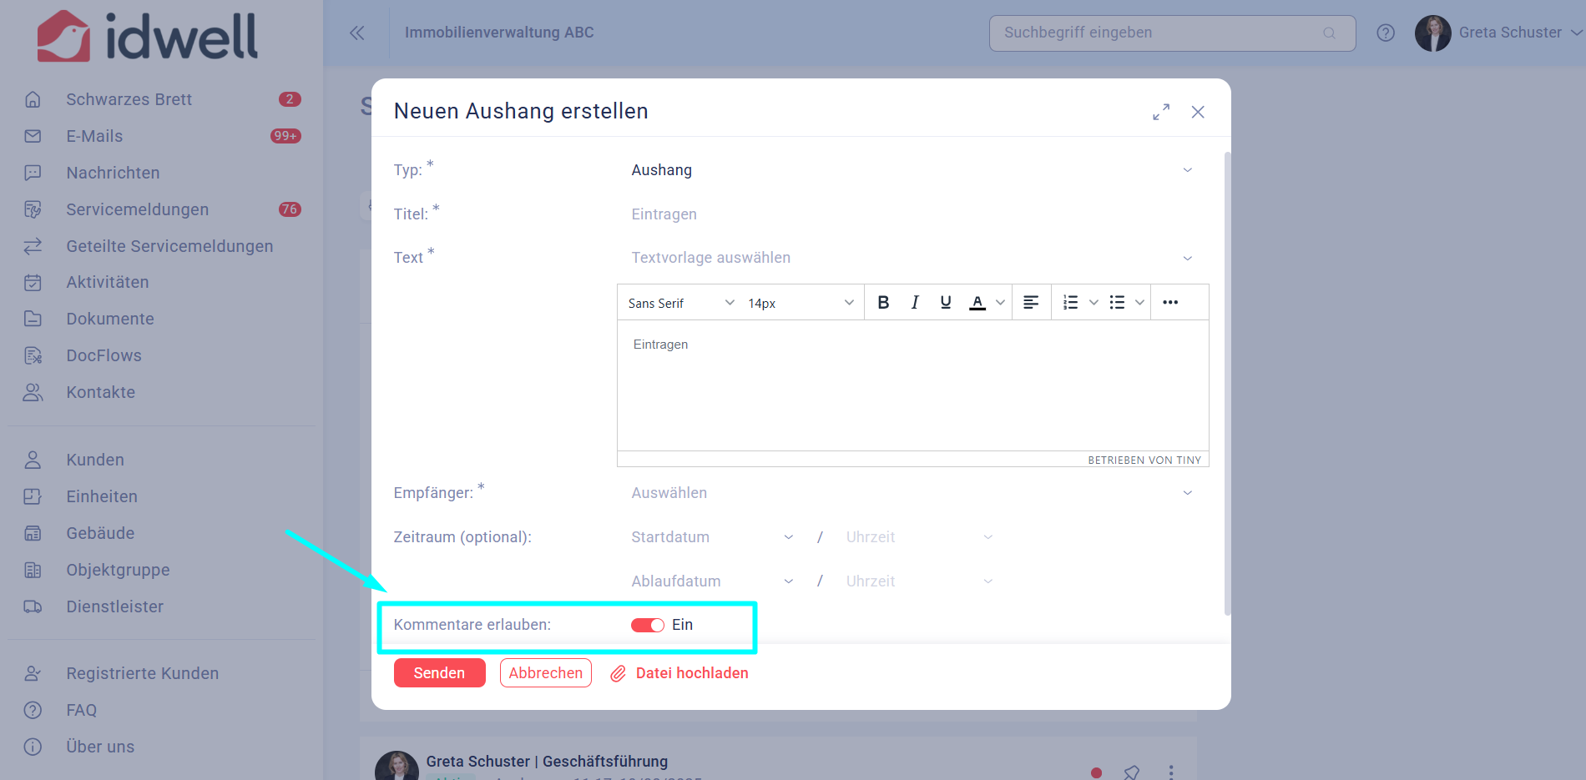Toggle italic text formatting
The height and width of the screenshot is (780, 1586).
(915, 303)
